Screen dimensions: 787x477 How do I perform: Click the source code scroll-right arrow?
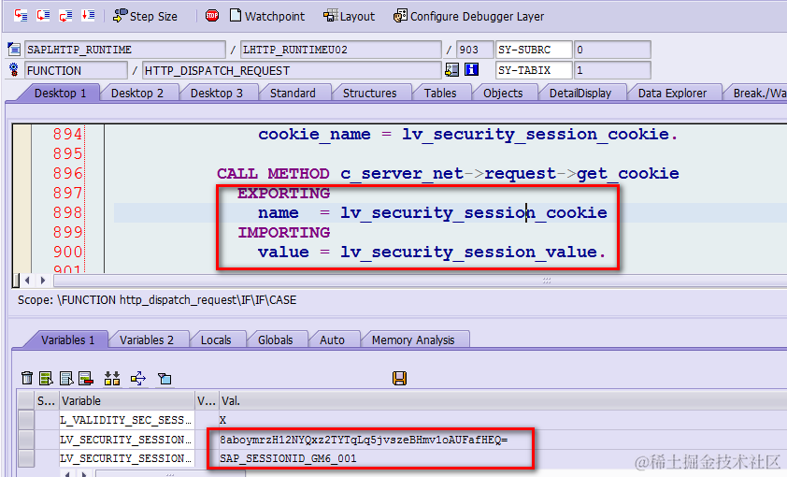click(x=43, y=281)
